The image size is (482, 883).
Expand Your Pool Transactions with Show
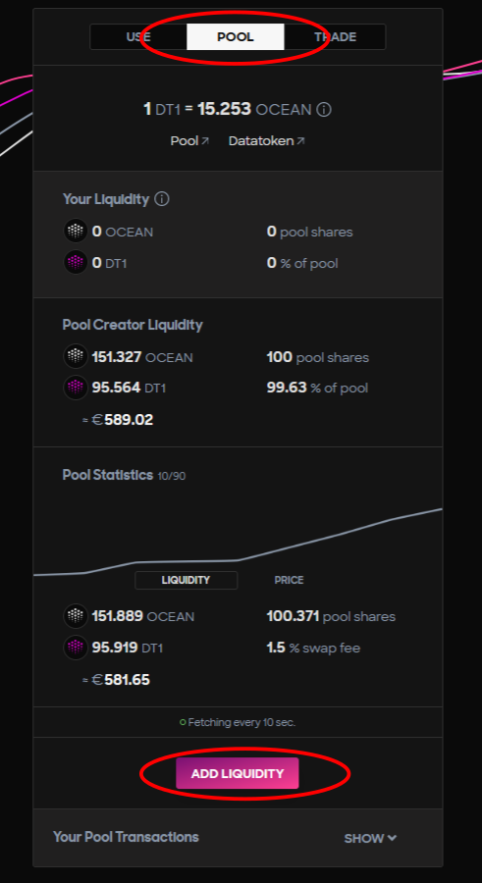pyautogui.click(x=370, y=838)
